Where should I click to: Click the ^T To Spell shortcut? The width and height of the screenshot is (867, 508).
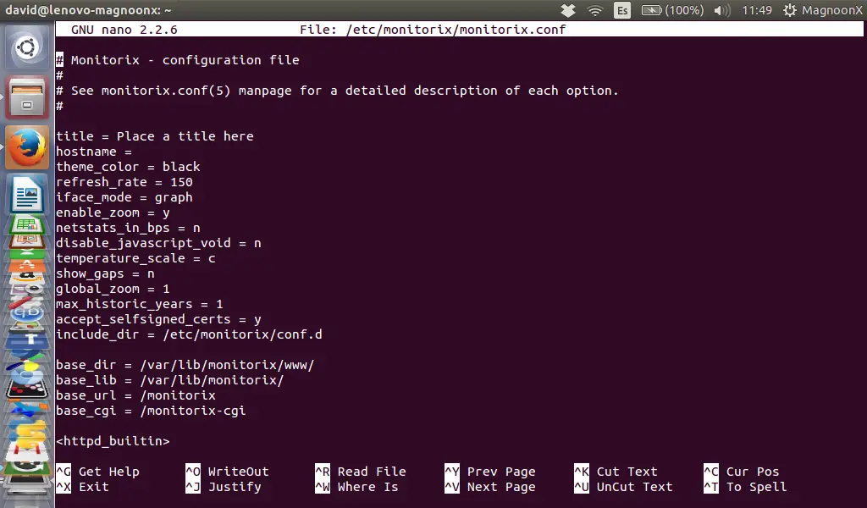[745, 487]
